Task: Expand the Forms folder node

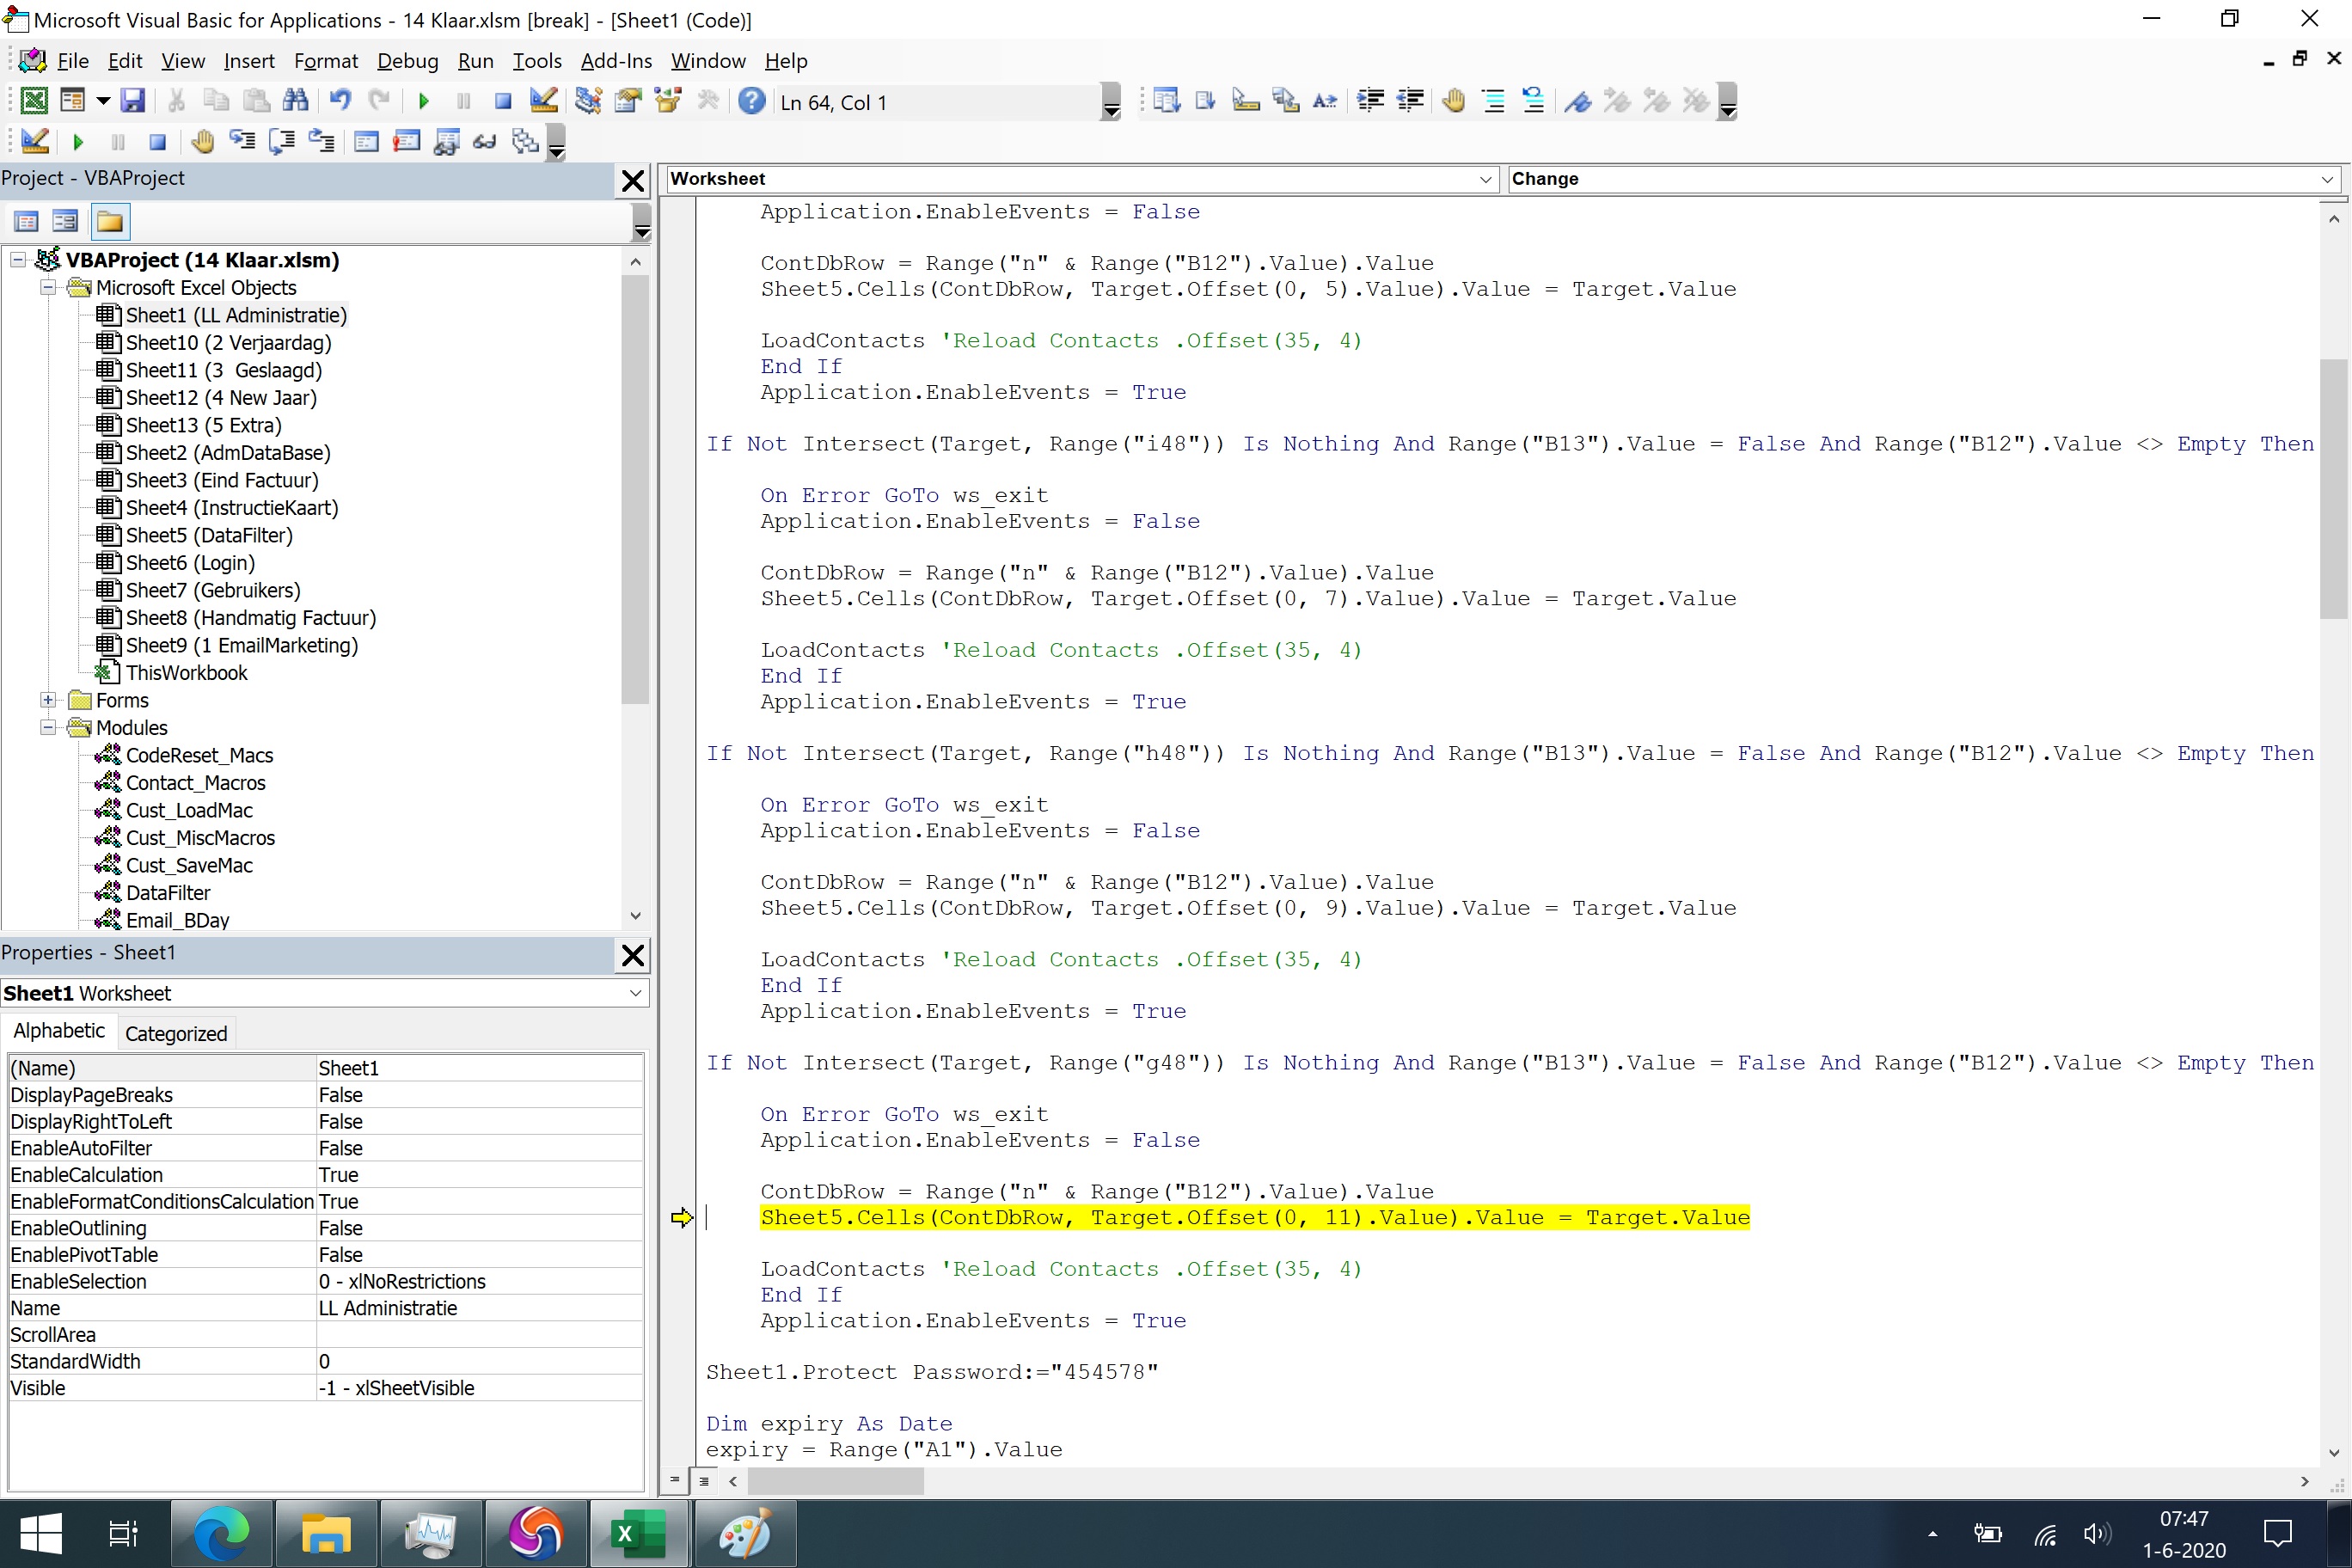Action: coord(48,700)
